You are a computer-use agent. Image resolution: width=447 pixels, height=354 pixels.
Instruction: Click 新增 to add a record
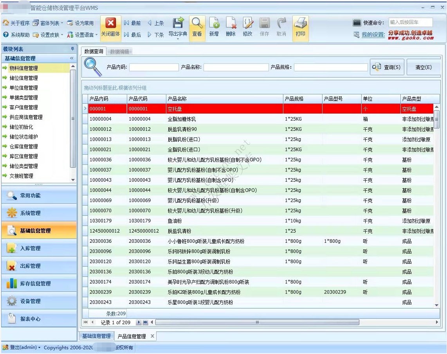214,28
